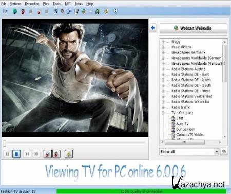Open the Help menu
Viewport: 231px width, 194px height.
pos(90,4)
